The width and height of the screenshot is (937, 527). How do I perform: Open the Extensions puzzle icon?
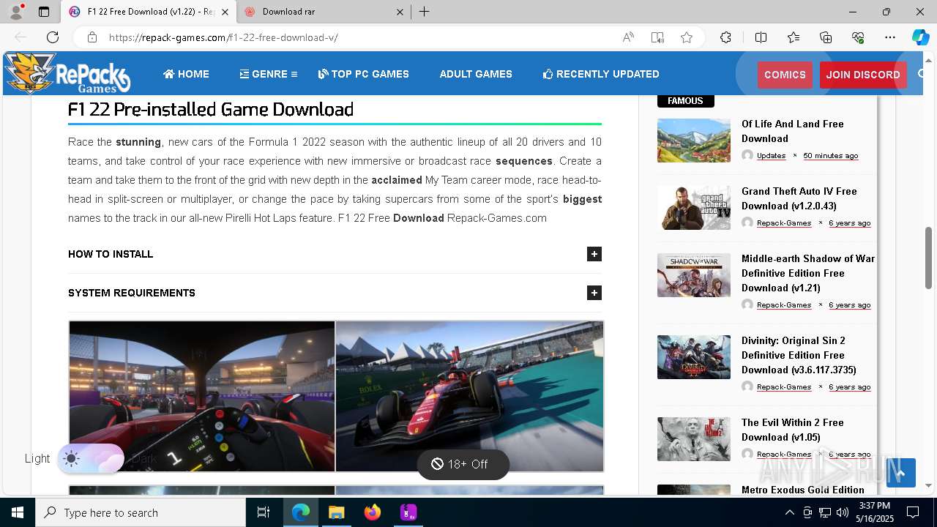tap(725, 37)
